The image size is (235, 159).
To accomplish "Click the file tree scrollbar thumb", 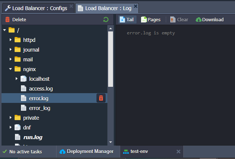I will tap(111, 59).
